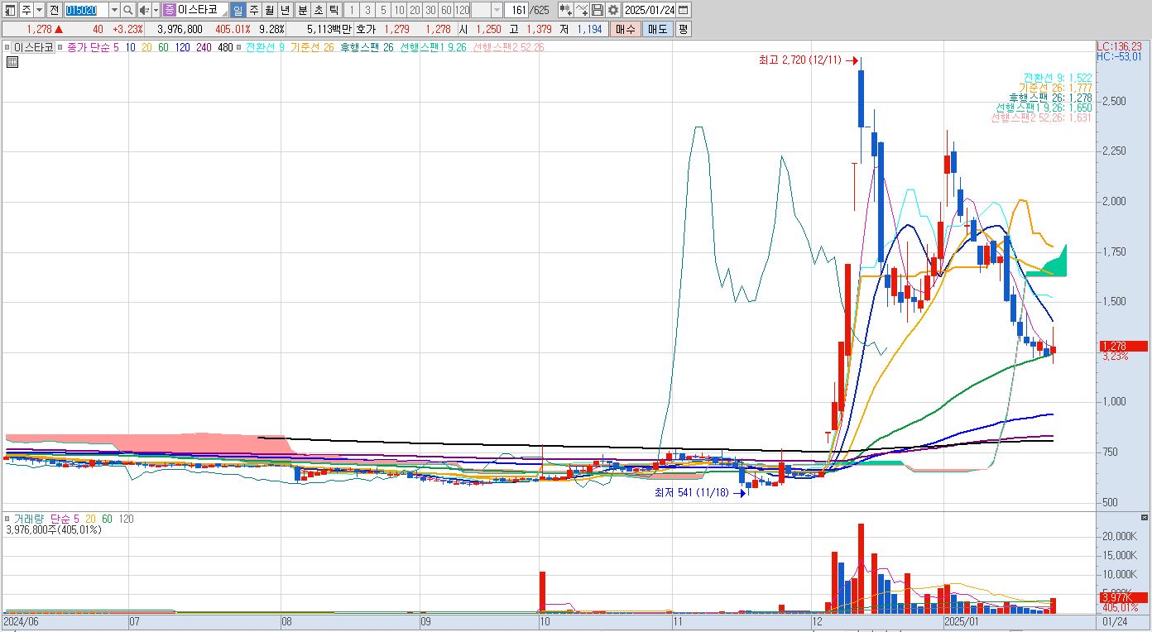Click the 평 button

(x=683, y=29)
